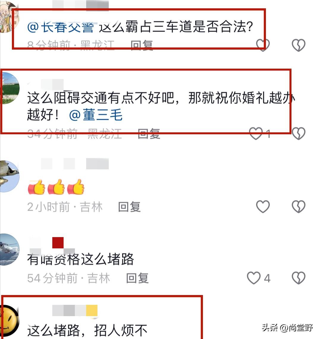Image resolution: width=320 pixels, height=339 pixels.
Task: Open the @长春交警 mention link
Action: (61, 27)
